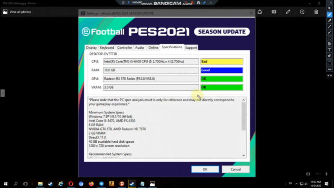Click the volume icon in system tray
334x188 pixels.
click(x=306, y=184)
